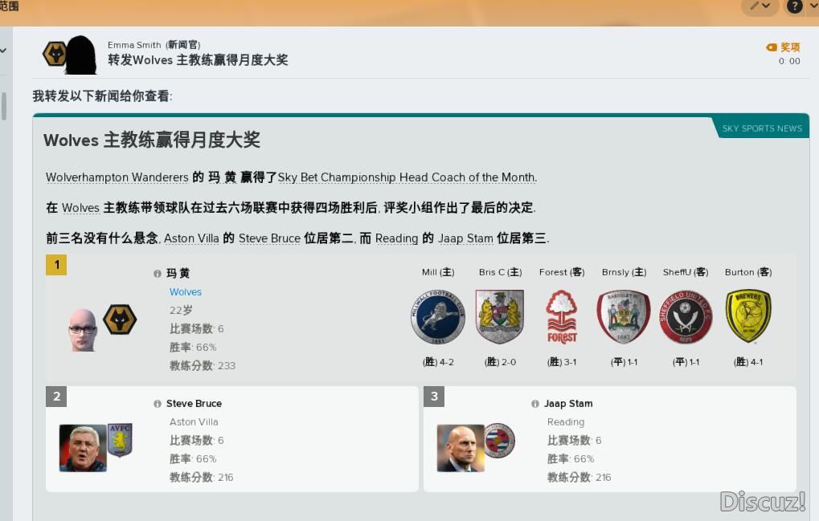Open Jaap Stam's photo

click(x=461, y=448)
